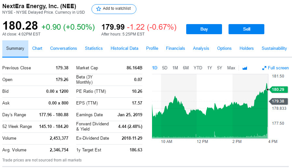292x168 pixels.
Task: Open the Sustainability tab
Action: [274, 49]
